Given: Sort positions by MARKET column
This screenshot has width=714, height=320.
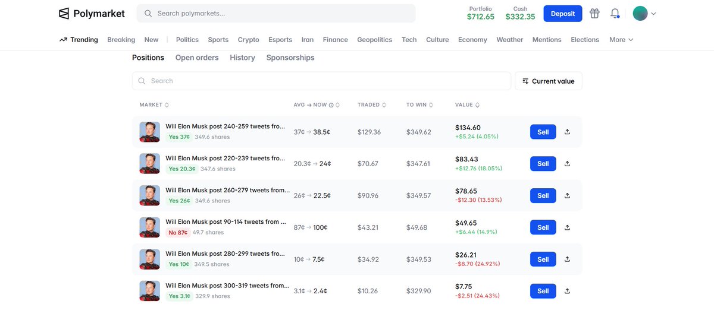Looking at the screenshot, I should pos(154,105).
